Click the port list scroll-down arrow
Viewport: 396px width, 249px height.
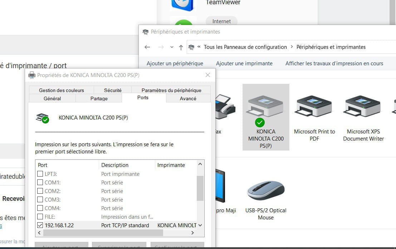click(x=200, y=225)
